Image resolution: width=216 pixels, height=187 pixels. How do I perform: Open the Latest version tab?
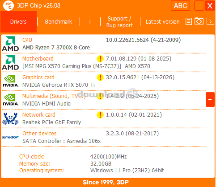[162, 22]
